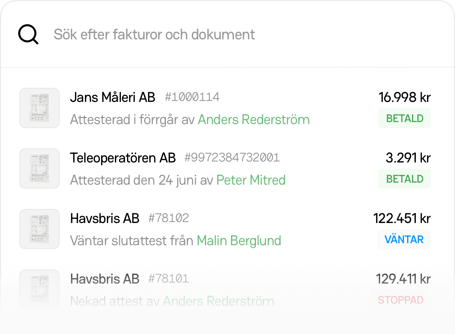Click the VÄNTAR badge for Havsbris AB
The height and width of the screenshot is (334, 455).
tap(403, 239)
